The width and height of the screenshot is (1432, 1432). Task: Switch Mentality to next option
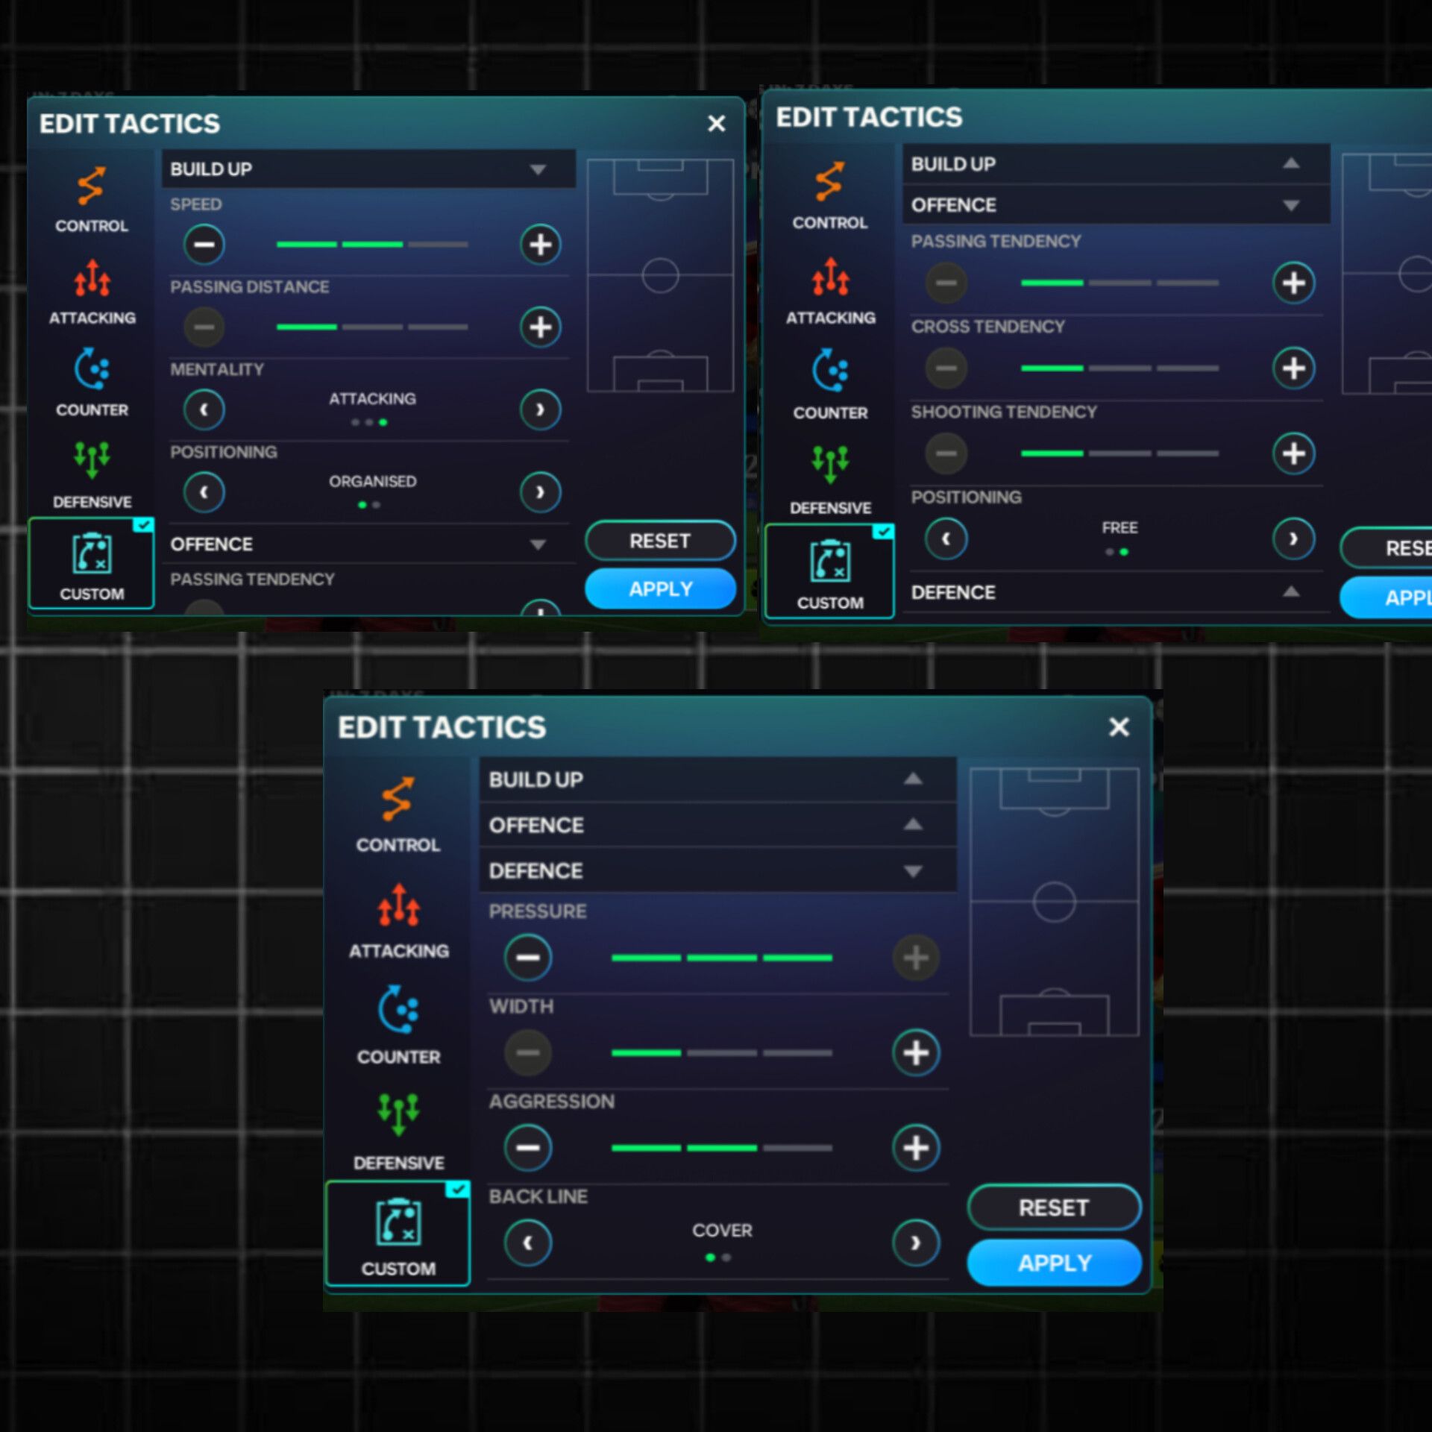(540, 409)
